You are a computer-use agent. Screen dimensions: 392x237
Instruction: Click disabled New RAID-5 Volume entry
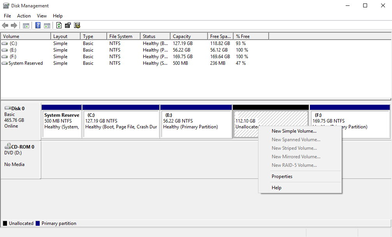300,165
